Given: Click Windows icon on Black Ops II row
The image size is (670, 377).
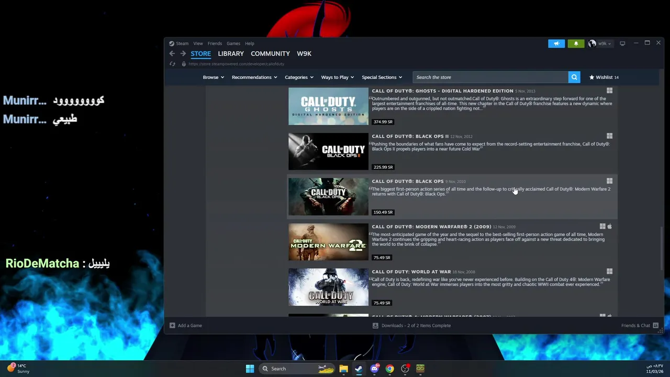Looking at the screenshot, I should pos(609,136).
